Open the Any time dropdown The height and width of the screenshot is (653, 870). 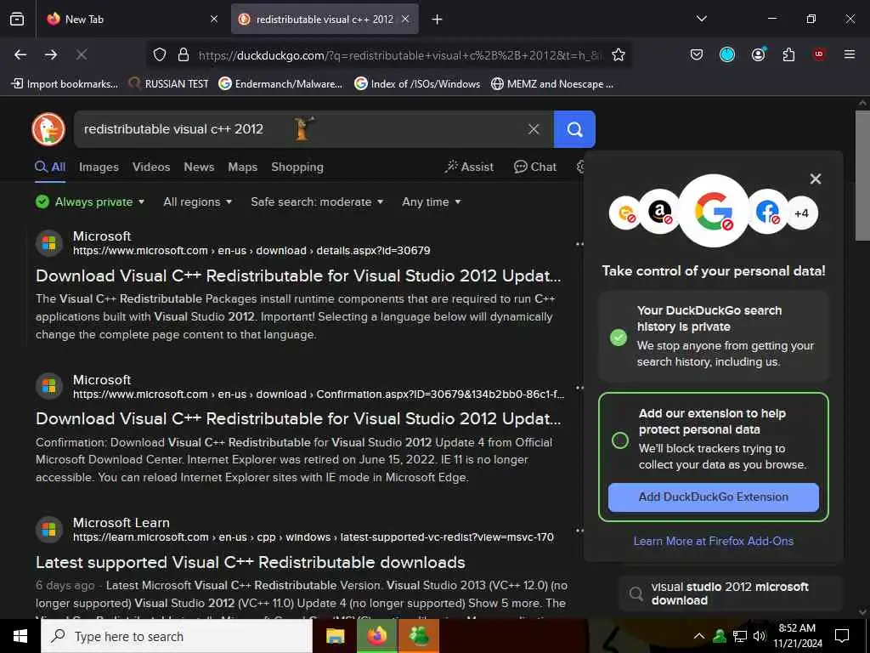click(x=431, y=202)
